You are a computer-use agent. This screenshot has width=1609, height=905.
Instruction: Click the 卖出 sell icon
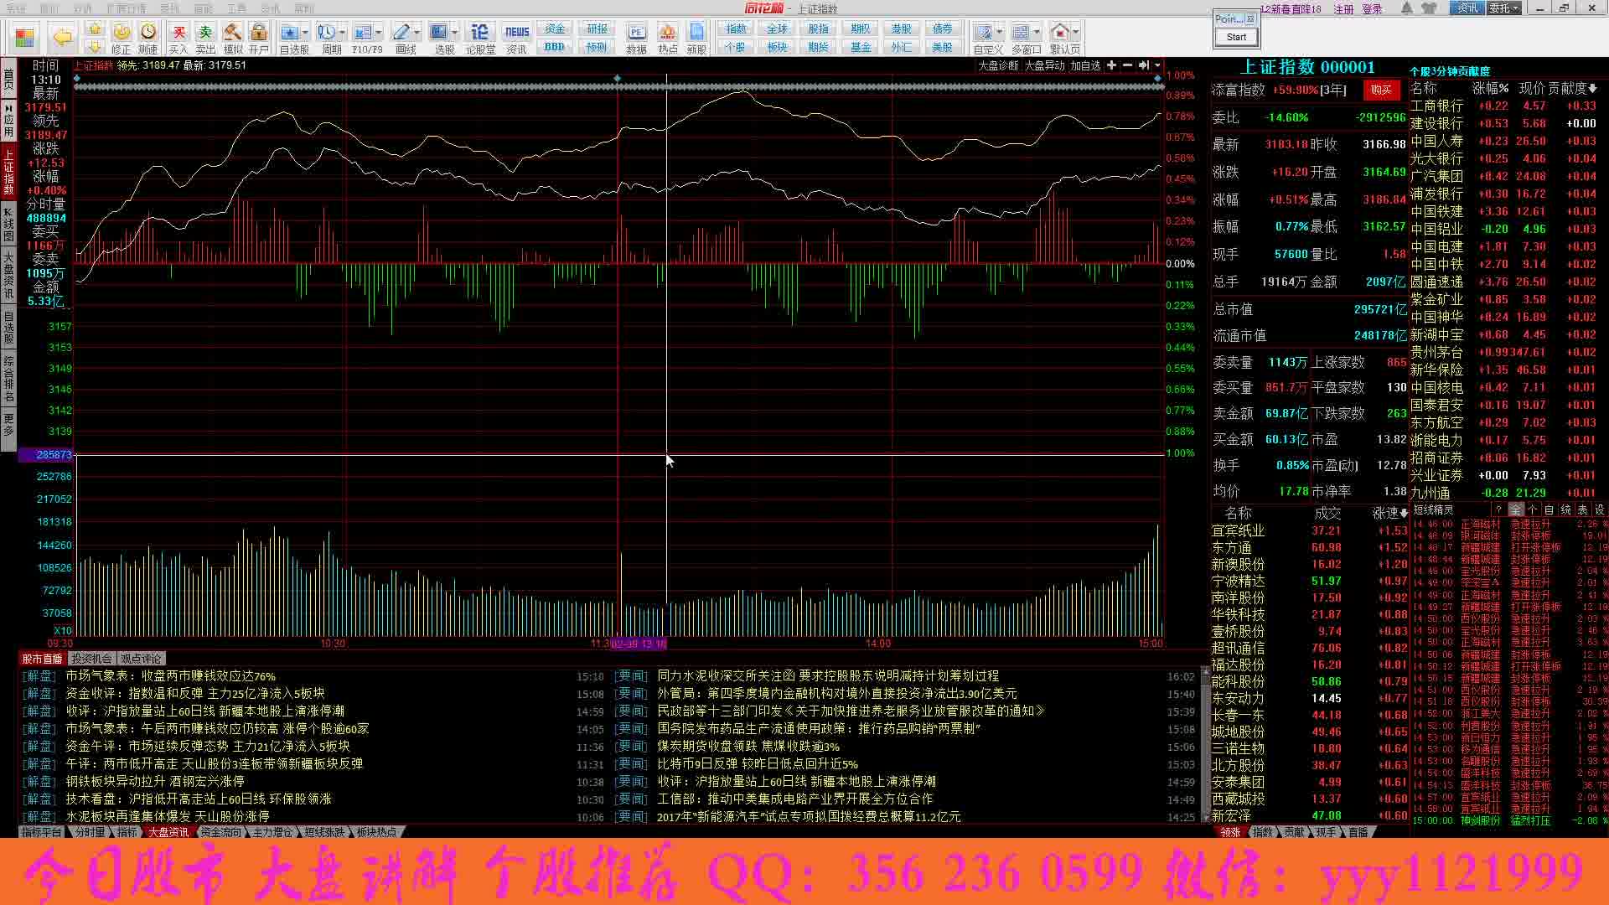205,32
